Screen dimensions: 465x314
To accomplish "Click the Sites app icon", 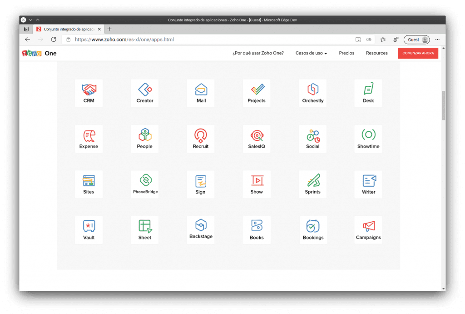I will [x=89, y=184].
